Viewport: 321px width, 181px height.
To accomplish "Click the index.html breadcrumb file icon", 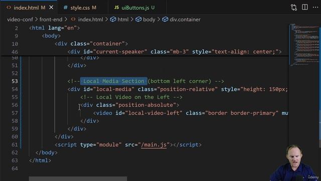I will (x=73, y=19).
